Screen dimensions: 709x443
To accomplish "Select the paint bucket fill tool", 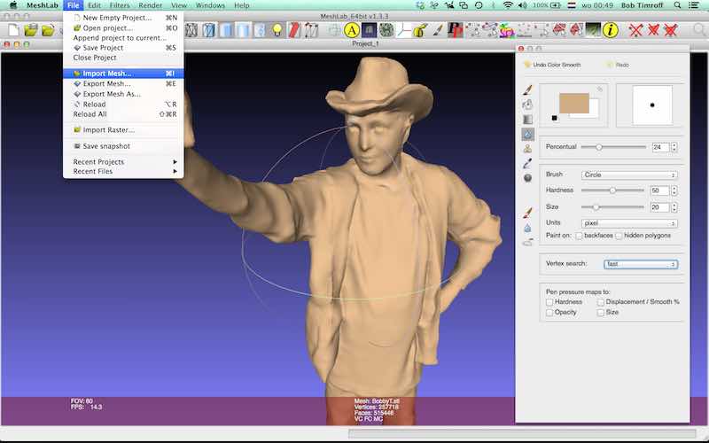I will point(527,105).
